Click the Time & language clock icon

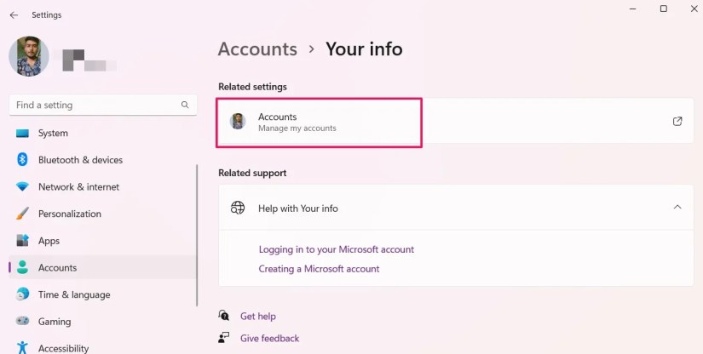pyautogui.click(x=22, y=294)
